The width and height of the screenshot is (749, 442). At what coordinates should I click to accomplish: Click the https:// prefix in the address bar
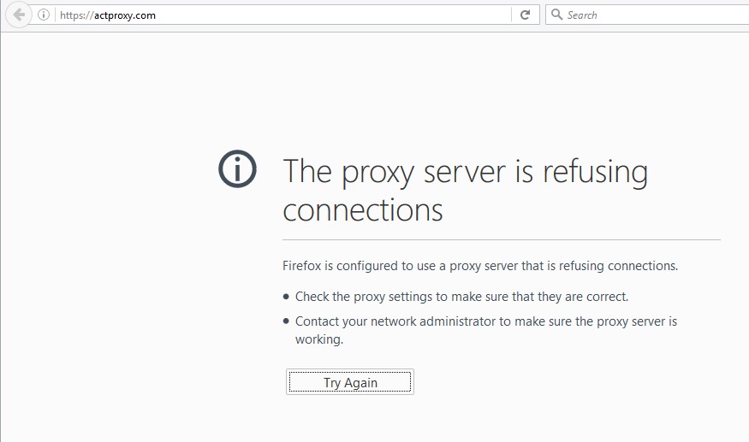pyautogui.click(x=76, y=15)
